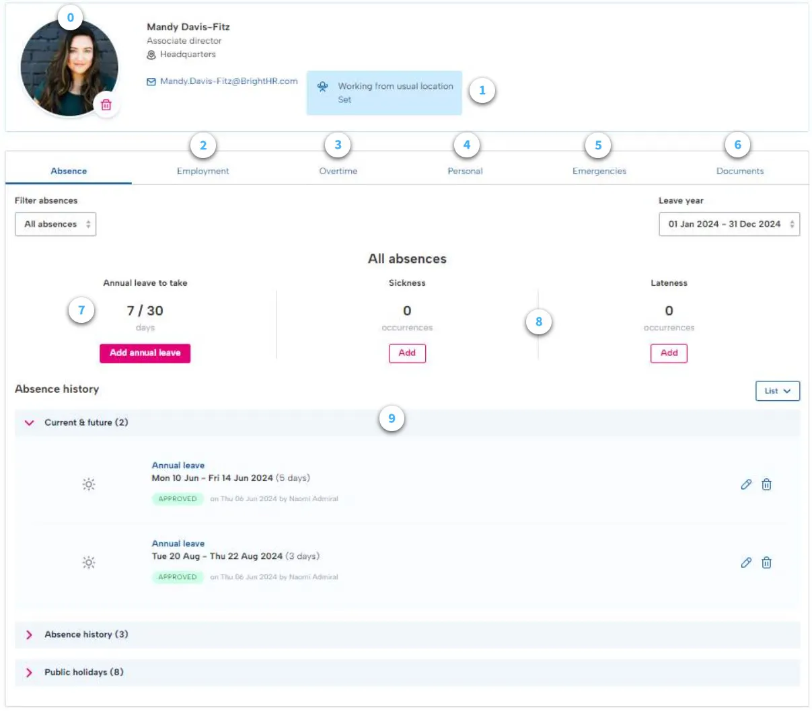The width and height of the screenshot is (812, 711).
Task: Click the envelope icon beside the email address
Action: tap(151, 82)
